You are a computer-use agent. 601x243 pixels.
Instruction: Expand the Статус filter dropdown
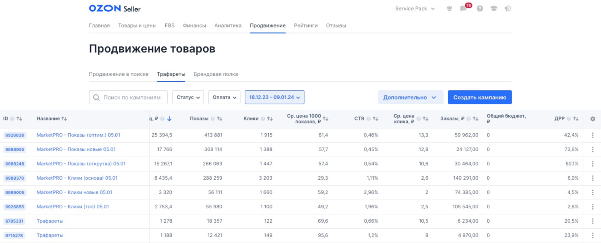[x=188, y=97]
